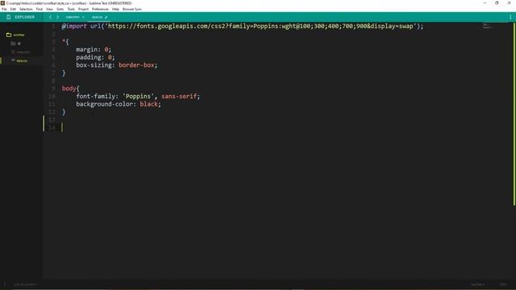The height and width of the screenshot is (290, 516).
Task: Click the Google Fonts URL string
Action: click(x=260, y=27)
